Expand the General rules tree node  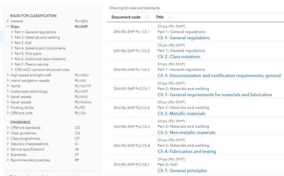(8, 21)
